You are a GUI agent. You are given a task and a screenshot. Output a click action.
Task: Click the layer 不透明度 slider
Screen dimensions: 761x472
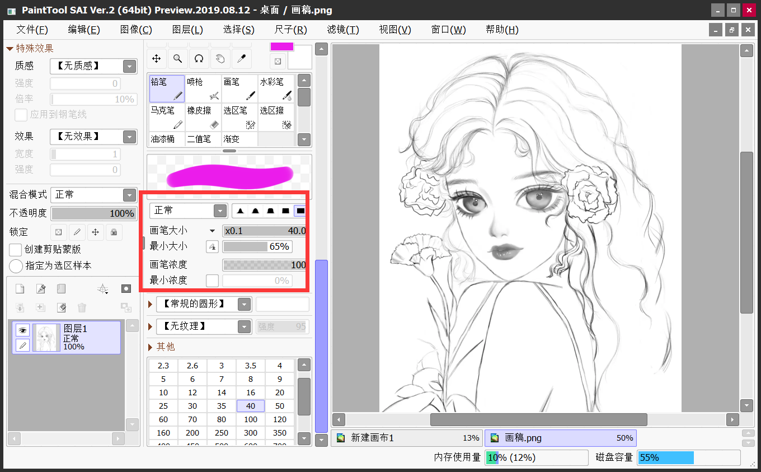93,213
